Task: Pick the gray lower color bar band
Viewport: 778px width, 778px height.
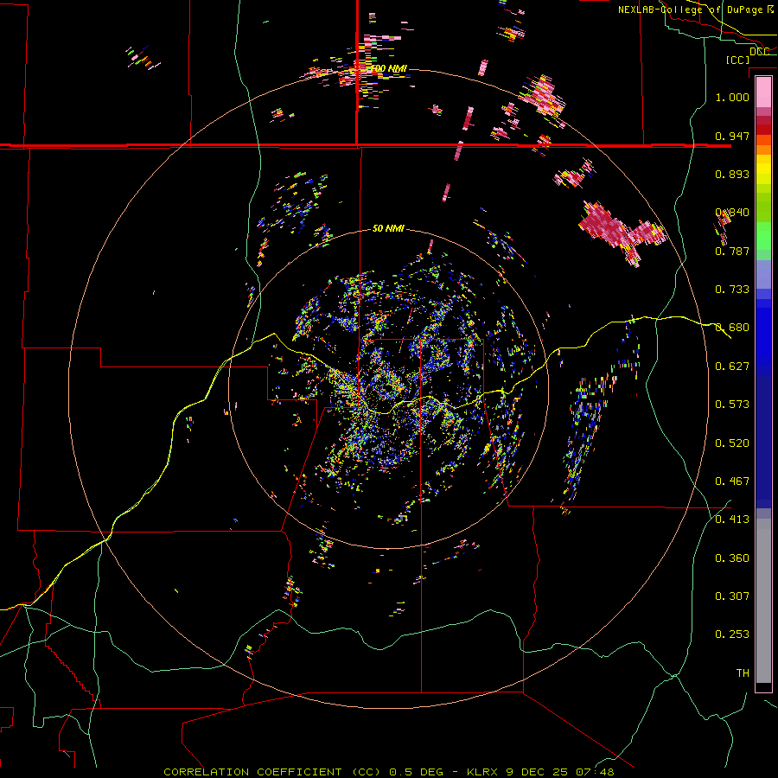Action: point(763,601)
